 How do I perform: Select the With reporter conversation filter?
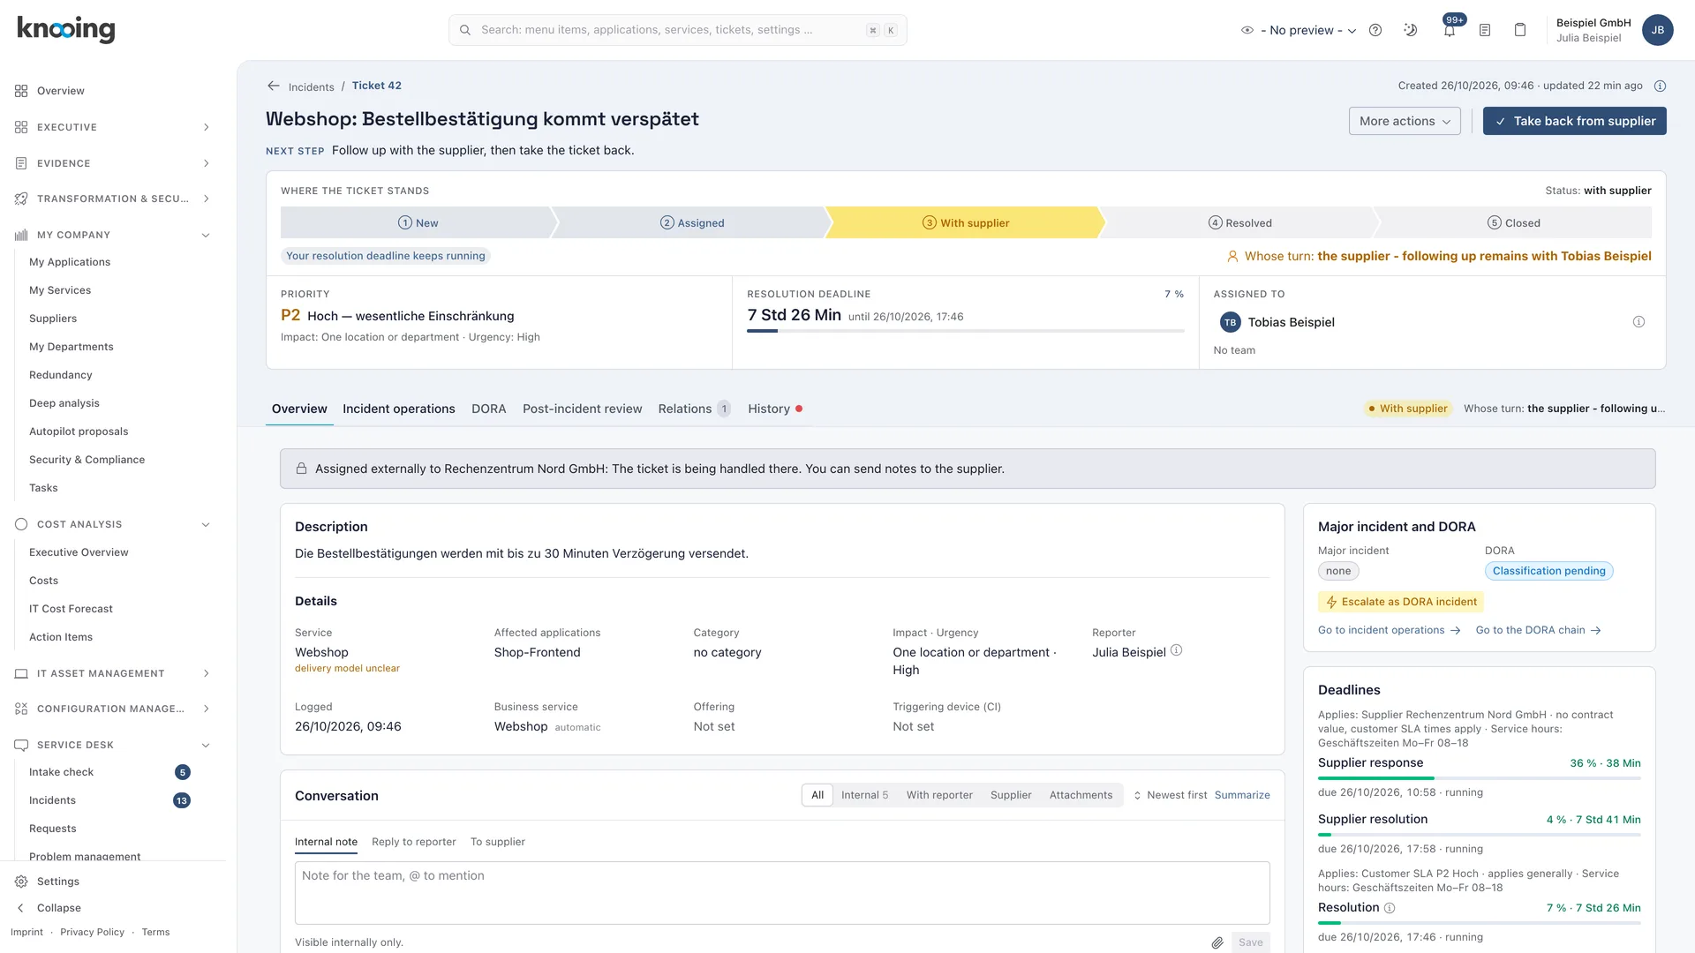pos(939,795)
